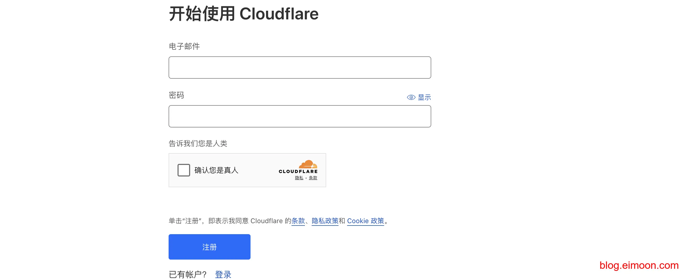The width and height of the screenshot is (687, 279).
Task: Check the 确认您是真人 checkbox
Action: [x=184, y=170]
